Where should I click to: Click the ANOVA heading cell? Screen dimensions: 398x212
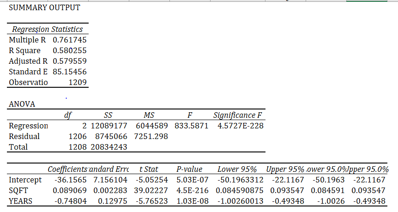pyautogui.click(x=22, y=104)
